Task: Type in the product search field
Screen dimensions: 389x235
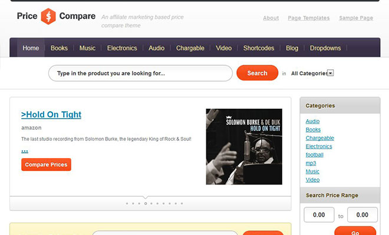Action: coord(140,73)
